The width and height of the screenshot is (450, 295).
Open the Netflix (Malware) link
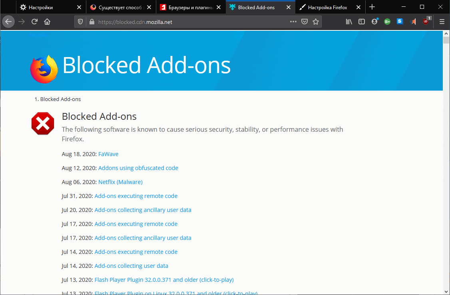point(120,182)
